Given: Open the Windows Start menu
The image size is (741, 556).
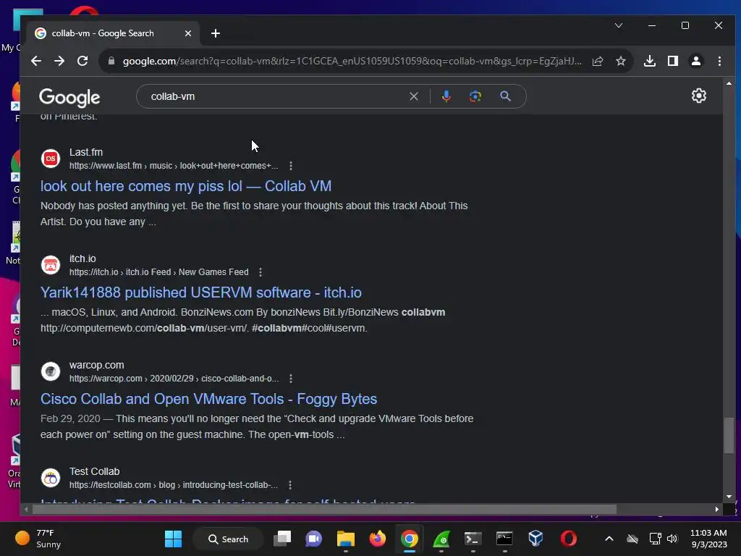Looking at the screenshot, I should coord(173,539).
